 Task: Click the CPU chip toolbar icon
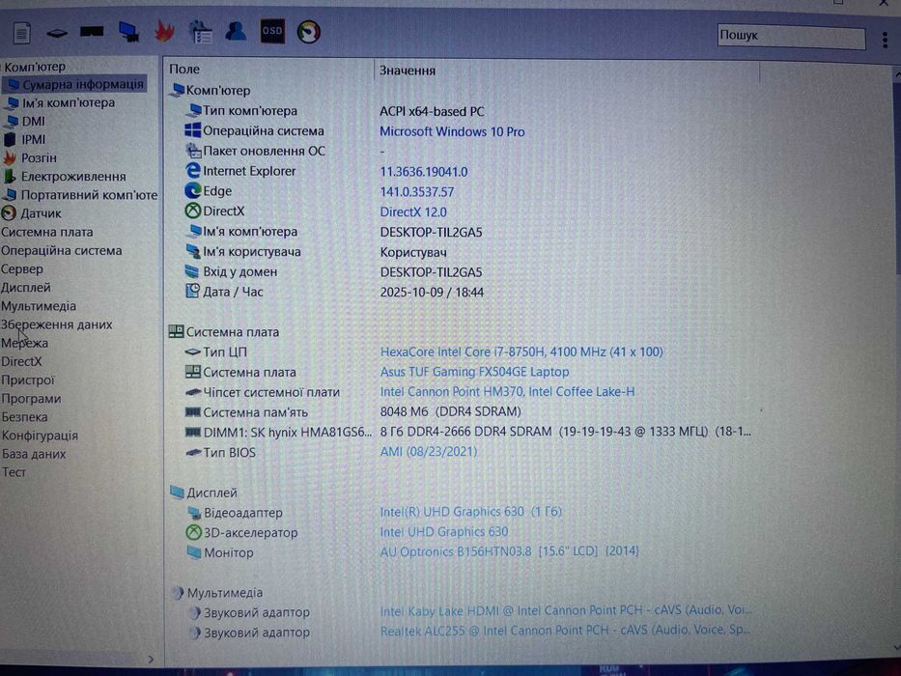[57, 33]
